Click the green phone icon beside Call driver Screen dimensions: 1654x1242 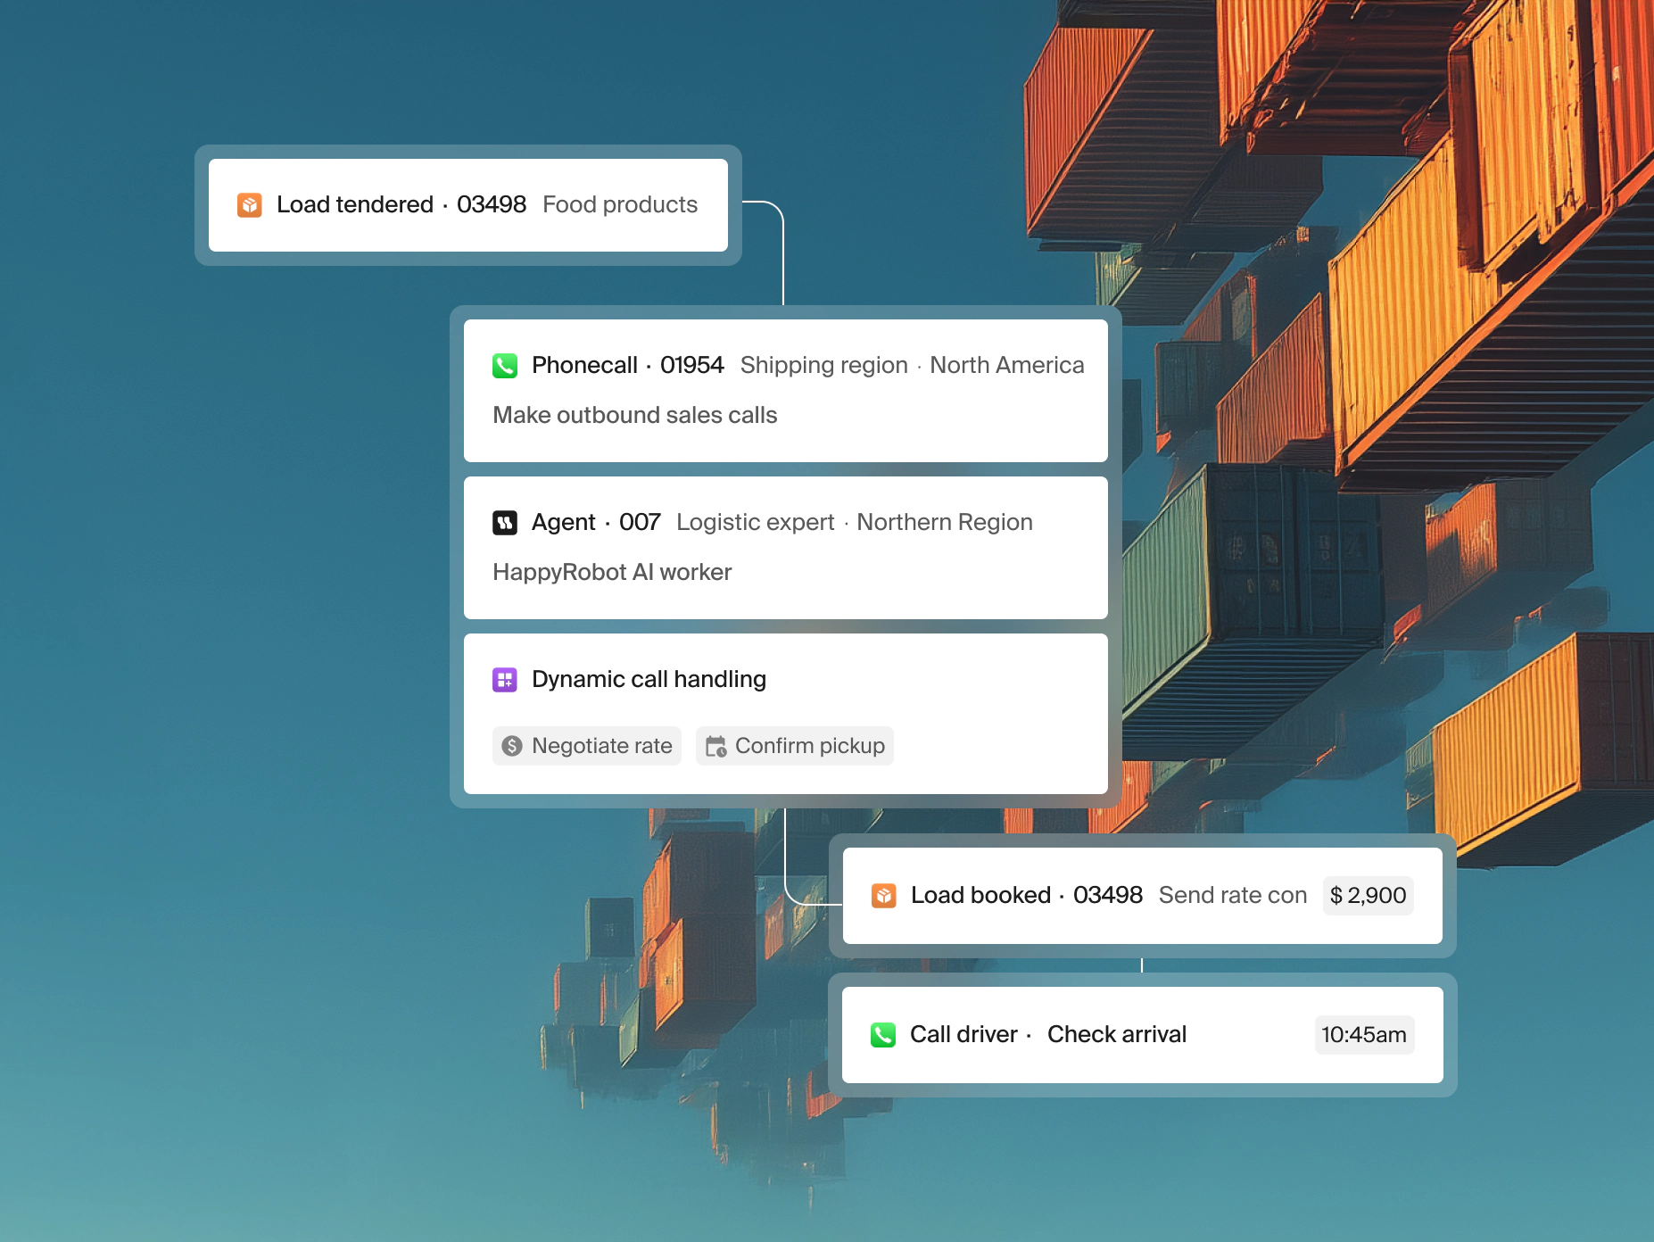pos(883,1035)
